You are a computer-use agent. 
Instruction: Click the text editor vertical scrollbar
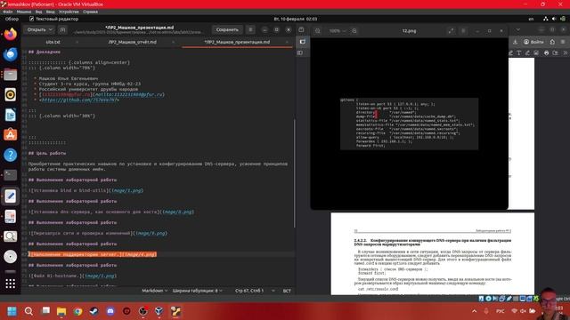(x=294, y=174)
